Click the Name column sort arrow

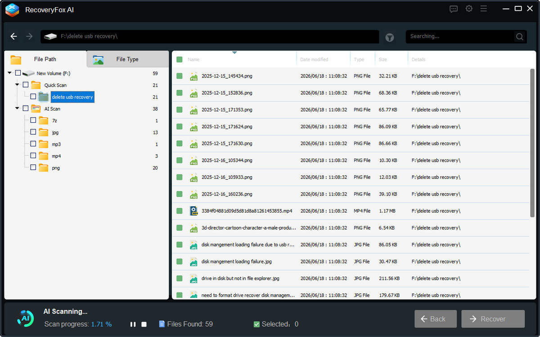[234, 53]
